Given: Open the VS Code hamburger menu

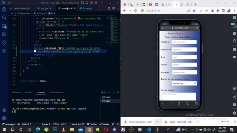Looking at the screenshot, I should [x=9, y=2].
